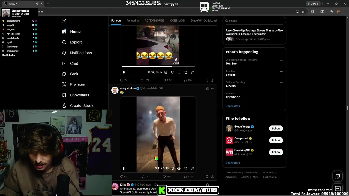The image size is (349, 196).
Task: Open options for Tom Lee trend
Action: (281, 60)
